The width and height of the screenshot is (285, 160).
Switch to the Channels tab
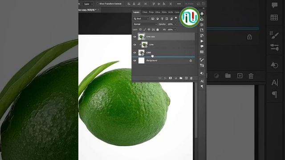click(145, 12)
